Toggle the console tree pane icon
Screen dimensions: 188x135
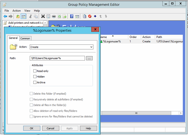pos(23,16)
